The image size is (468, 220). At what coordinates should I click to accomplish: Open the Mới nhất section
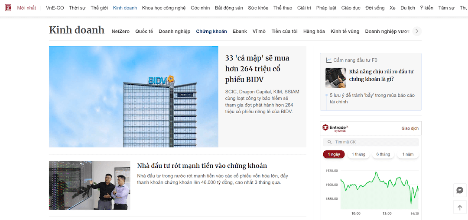(x=26, y=8)
